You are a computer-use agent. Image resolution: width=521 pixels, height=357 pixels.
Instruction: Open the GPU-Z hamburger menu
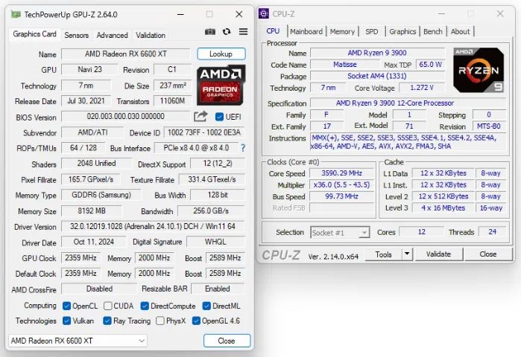click(243, 31)
